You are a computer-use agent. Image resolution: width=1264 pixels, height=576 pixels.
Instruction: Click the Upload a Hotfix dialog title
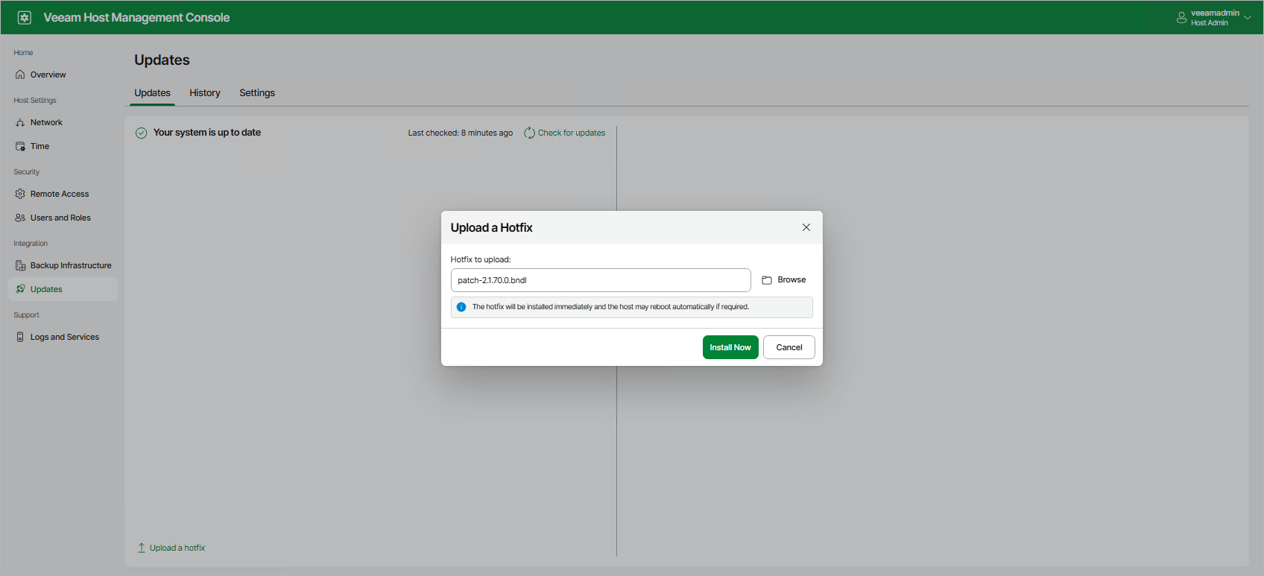point(491,227)
